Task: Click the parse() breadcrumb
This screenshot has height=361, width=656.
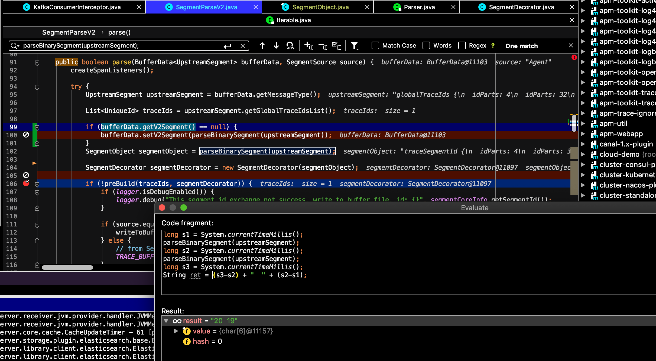Action: (119, 32)
